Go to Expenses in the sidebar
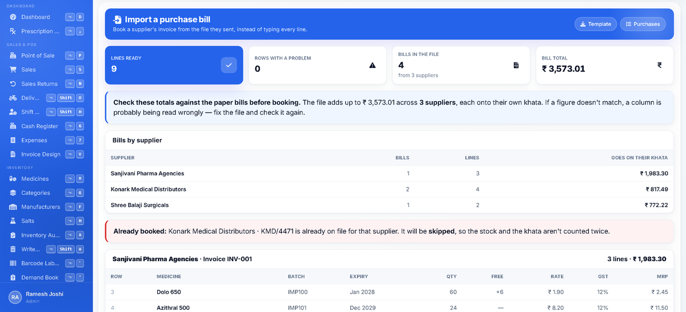Viewport: 686px width, 312px height. [x=46, y=140]
